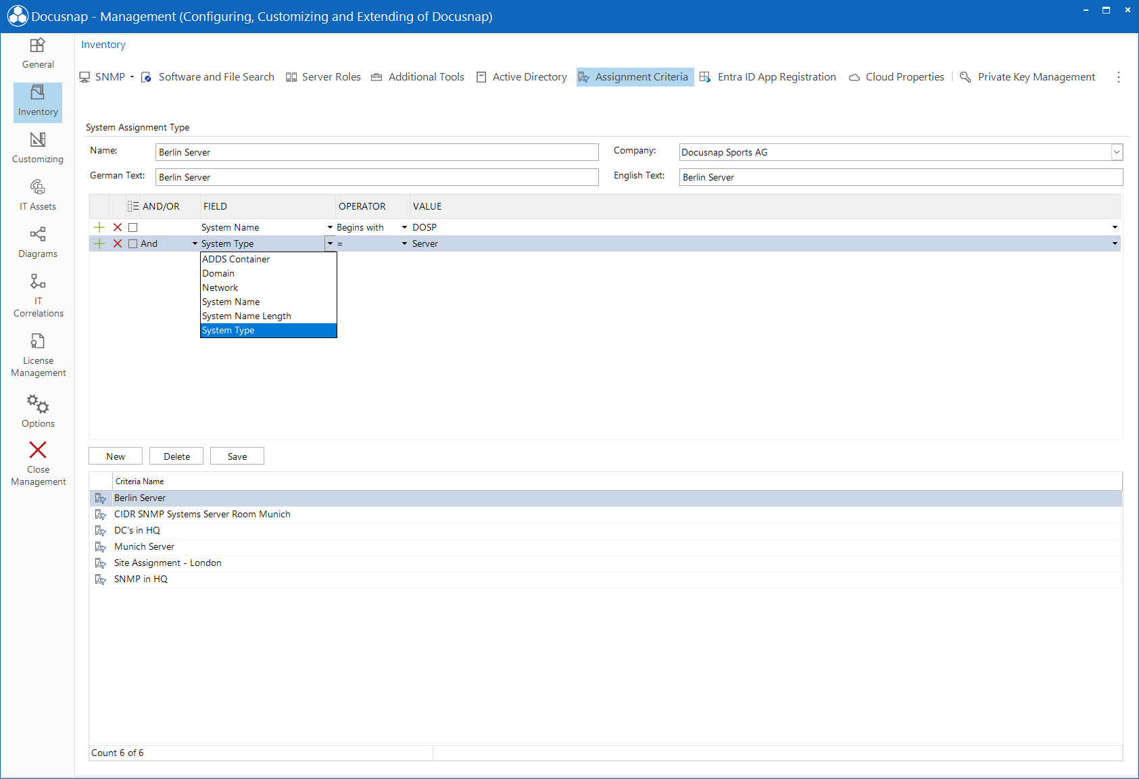
Task: Click the Inventory breadcrumb link
Action: [103, 45]
